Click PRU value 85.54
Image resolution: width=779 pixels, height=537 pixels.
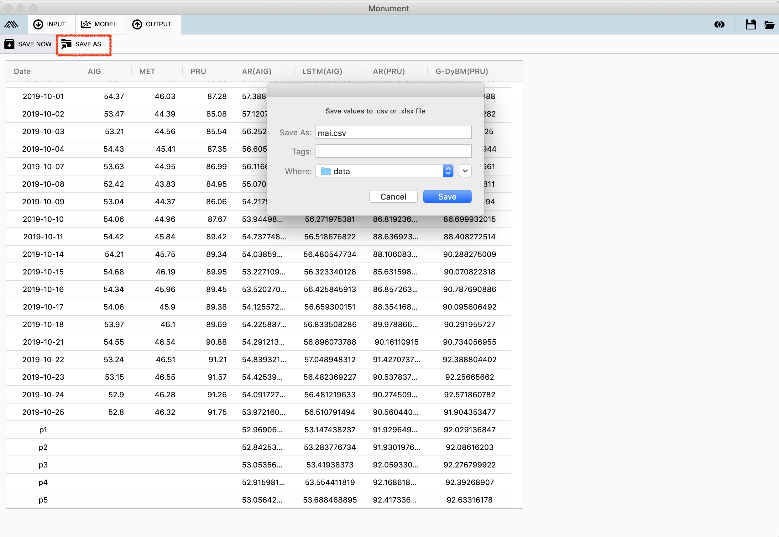click(216, 132)
